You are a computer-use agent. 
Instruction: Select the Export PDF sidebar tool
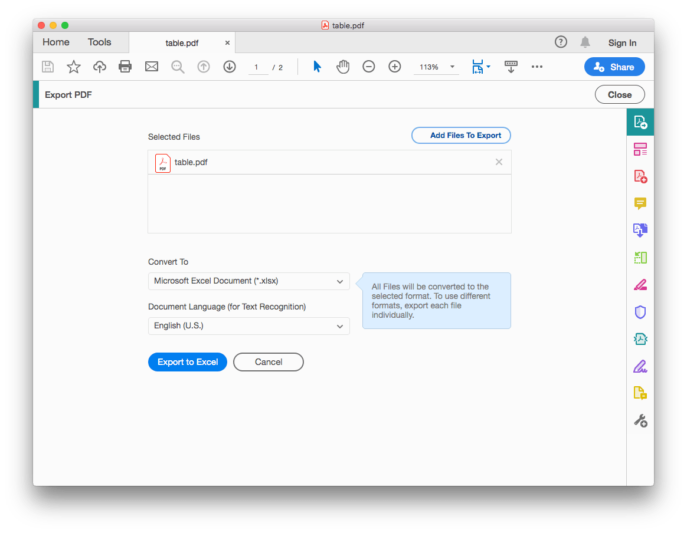point(640,122)
